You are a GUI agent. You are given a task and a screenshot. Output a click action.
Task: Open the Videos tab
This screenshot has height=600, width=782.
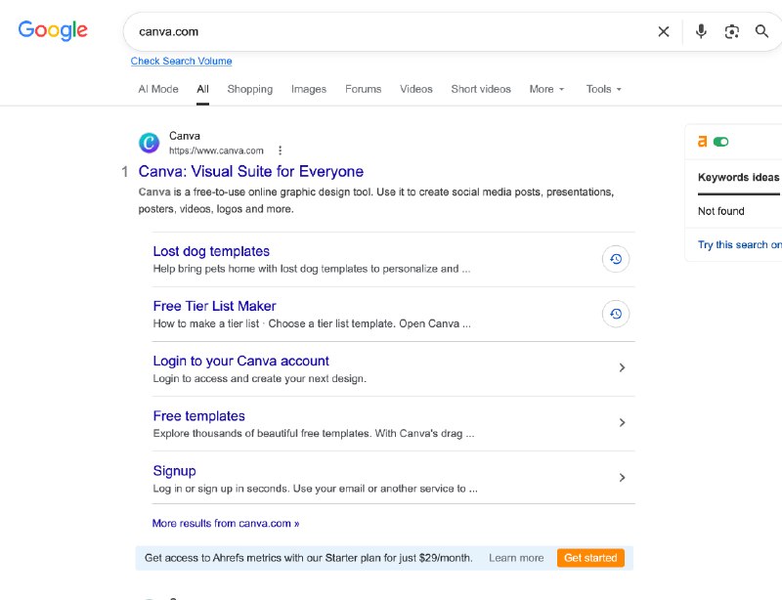click(416, 89)
